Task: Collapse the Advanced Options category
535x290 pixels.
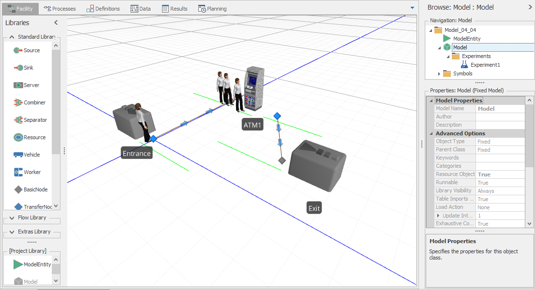Action: (431, 133)
